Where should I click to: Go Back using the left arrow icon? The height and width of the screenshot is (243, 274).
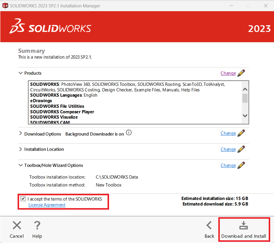click(209, 226)
